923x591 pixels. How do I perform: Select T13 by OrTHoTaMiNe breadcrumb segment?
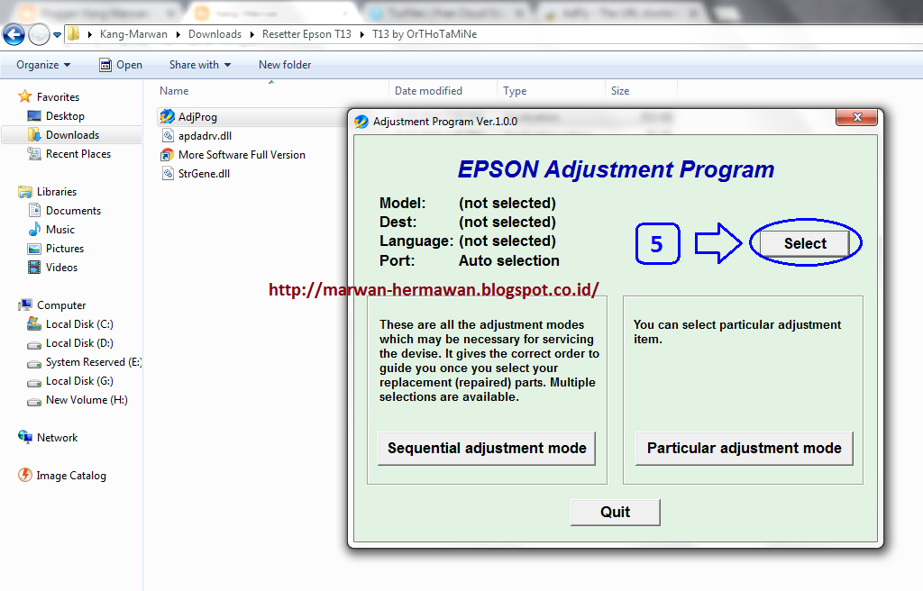[425, 34]
